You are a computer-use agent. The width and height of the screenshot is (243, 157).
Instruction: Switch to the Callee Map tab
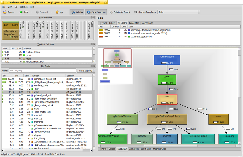click(x=134, y=23)
